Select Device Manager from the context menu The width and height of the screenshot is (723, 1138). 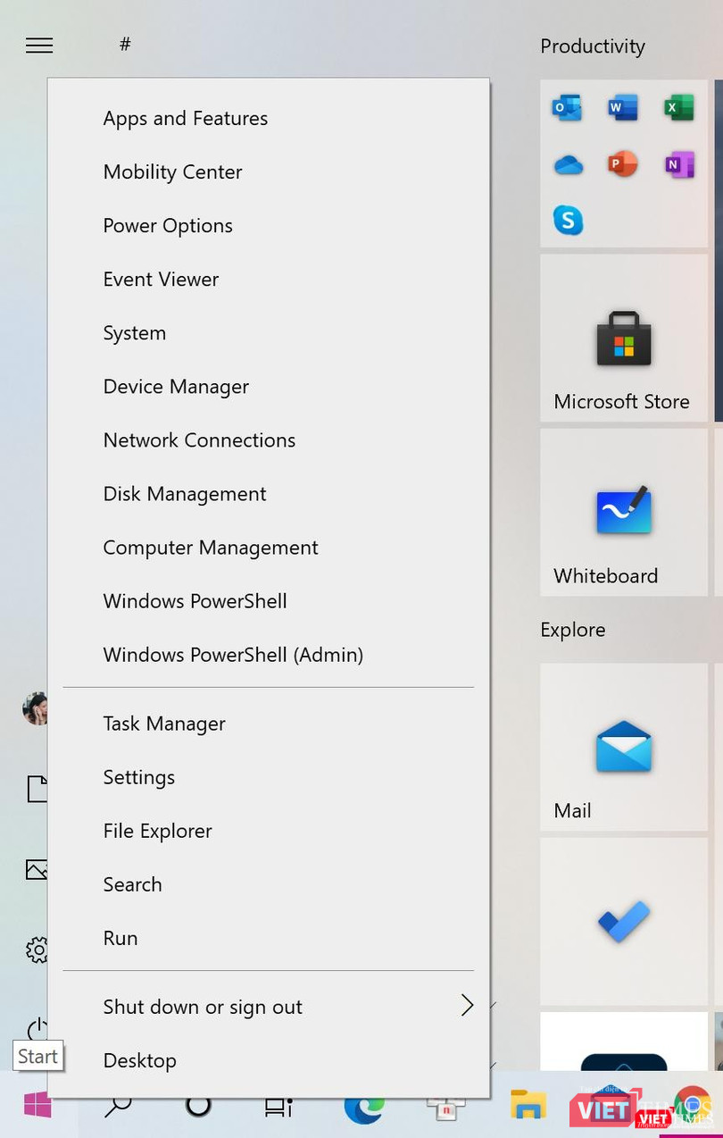tap(176, 387)
